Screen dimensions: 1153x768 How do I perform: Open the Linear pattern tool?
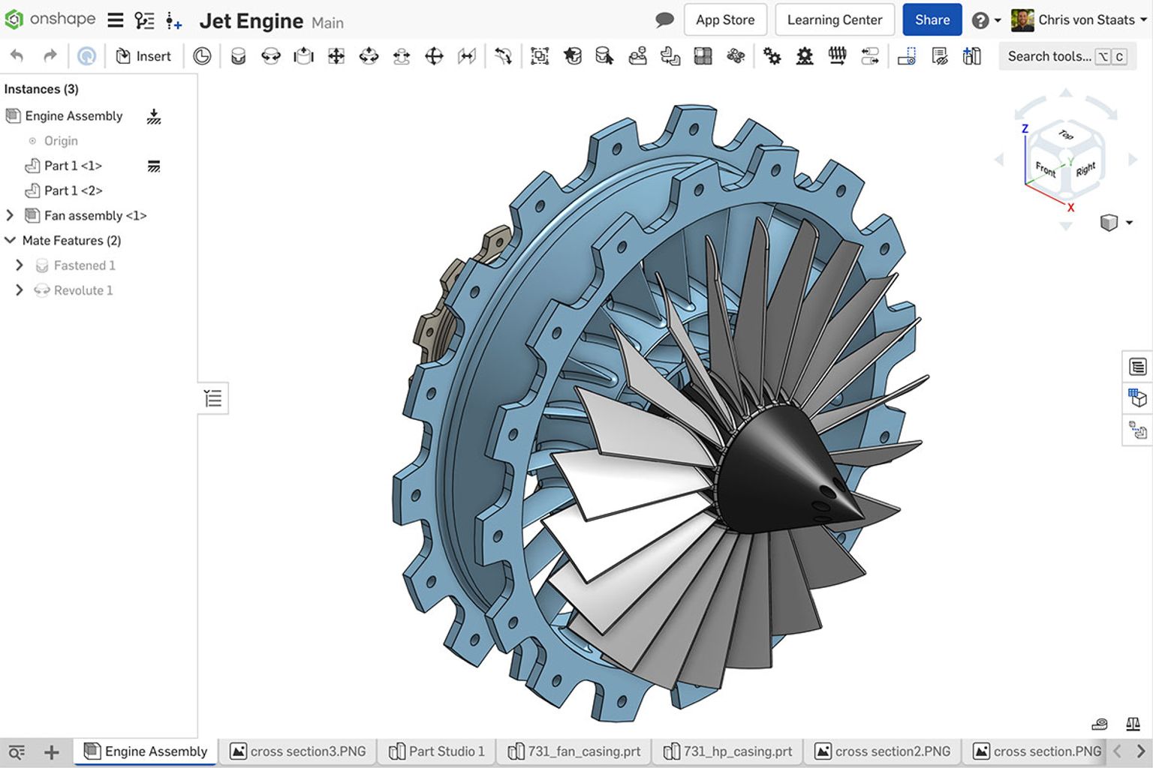tap(703, 55)
